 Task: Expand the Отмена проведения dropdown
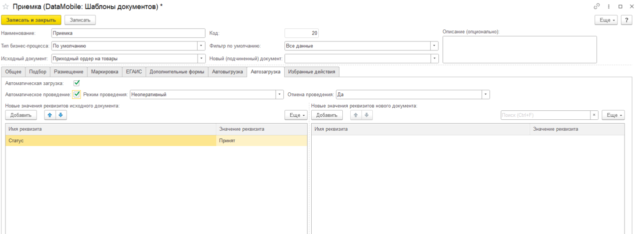[486, 94]
